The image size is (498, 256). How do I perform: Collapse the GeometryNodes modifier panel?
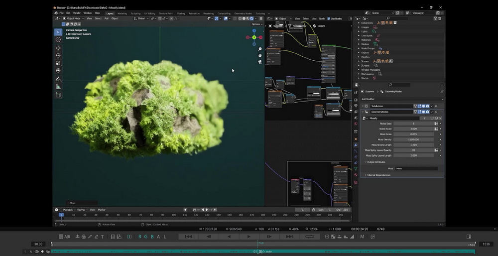(363, 112)
